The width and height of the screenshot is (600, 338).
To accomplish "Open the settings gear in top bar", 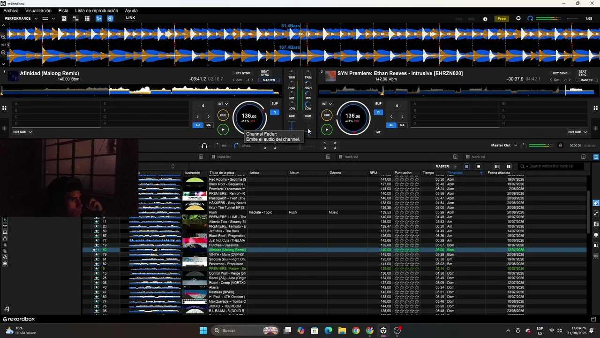I will [x=518, y=18].
